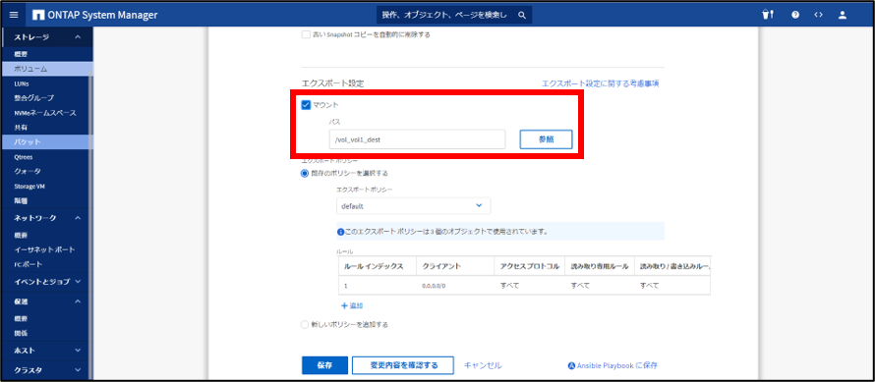Click the search magnifier icon
The height and width of the screenshot is (382, 875).
click(522, 15)
